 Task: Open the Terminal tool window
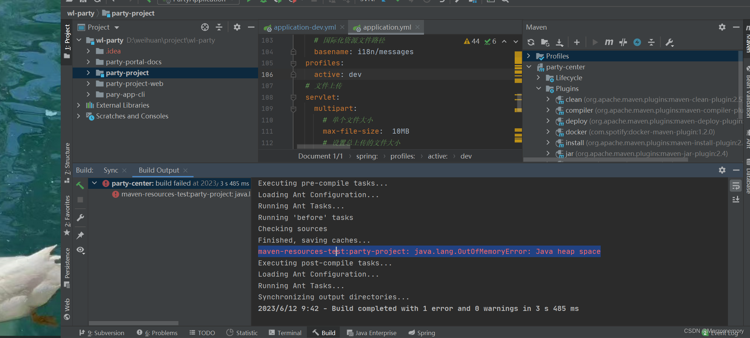[x=285, y=332]
